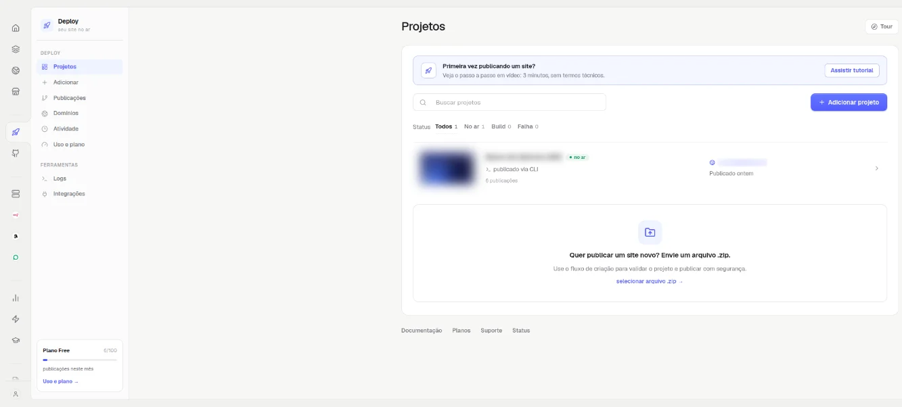
Task: Open Publicações in the sidebar
Action: pyautogui.click(x=80, y=98)
